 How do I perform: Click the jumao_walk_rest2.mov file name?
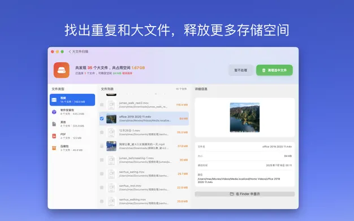pos(133,103)
